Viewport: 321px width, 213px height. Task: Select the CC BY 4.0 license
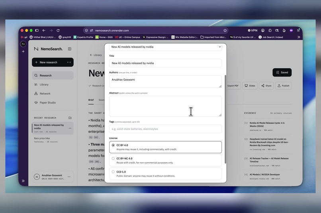[165, 147]
